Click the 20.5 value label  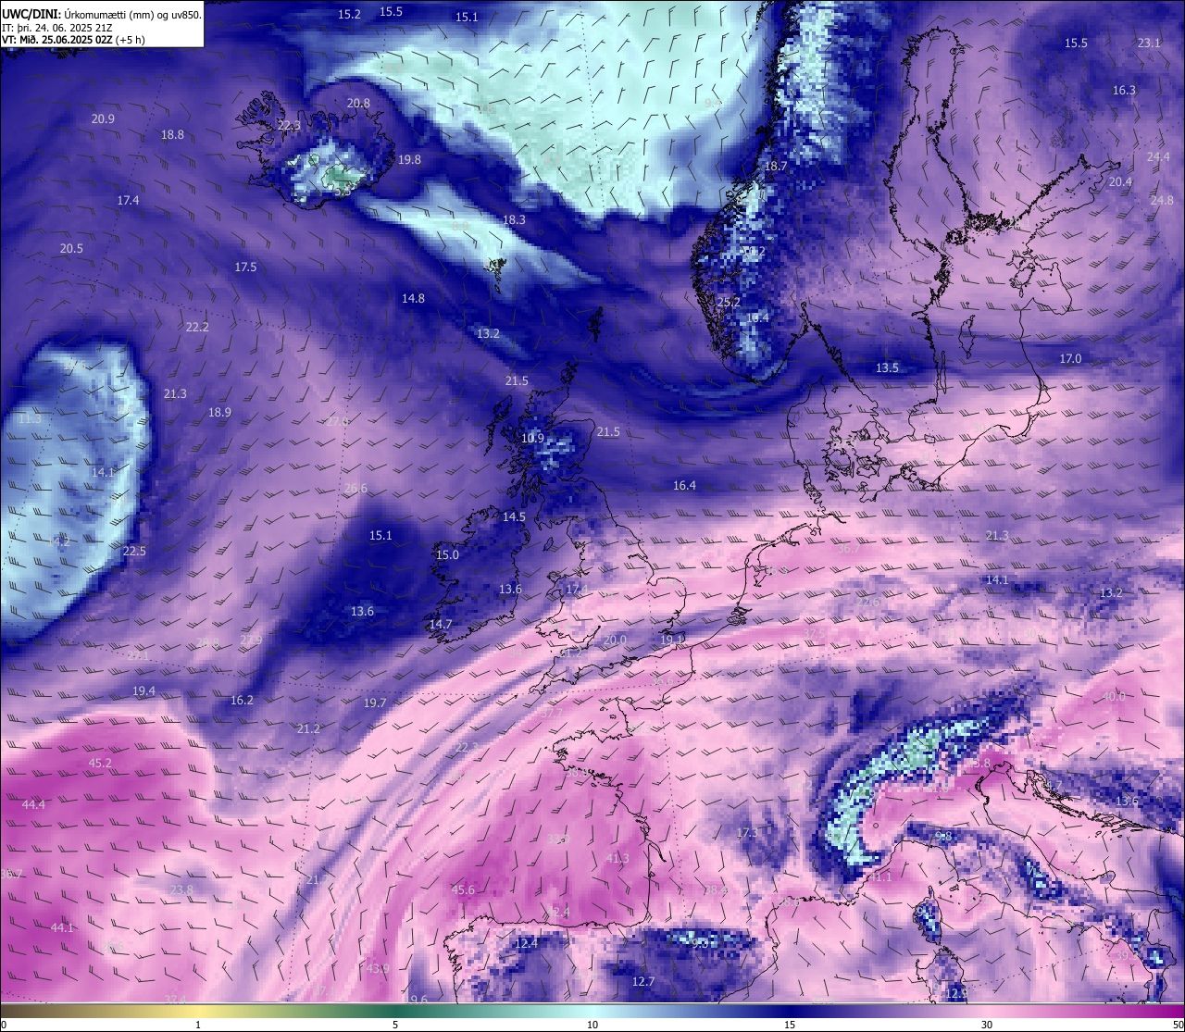(x=71, y=249)
